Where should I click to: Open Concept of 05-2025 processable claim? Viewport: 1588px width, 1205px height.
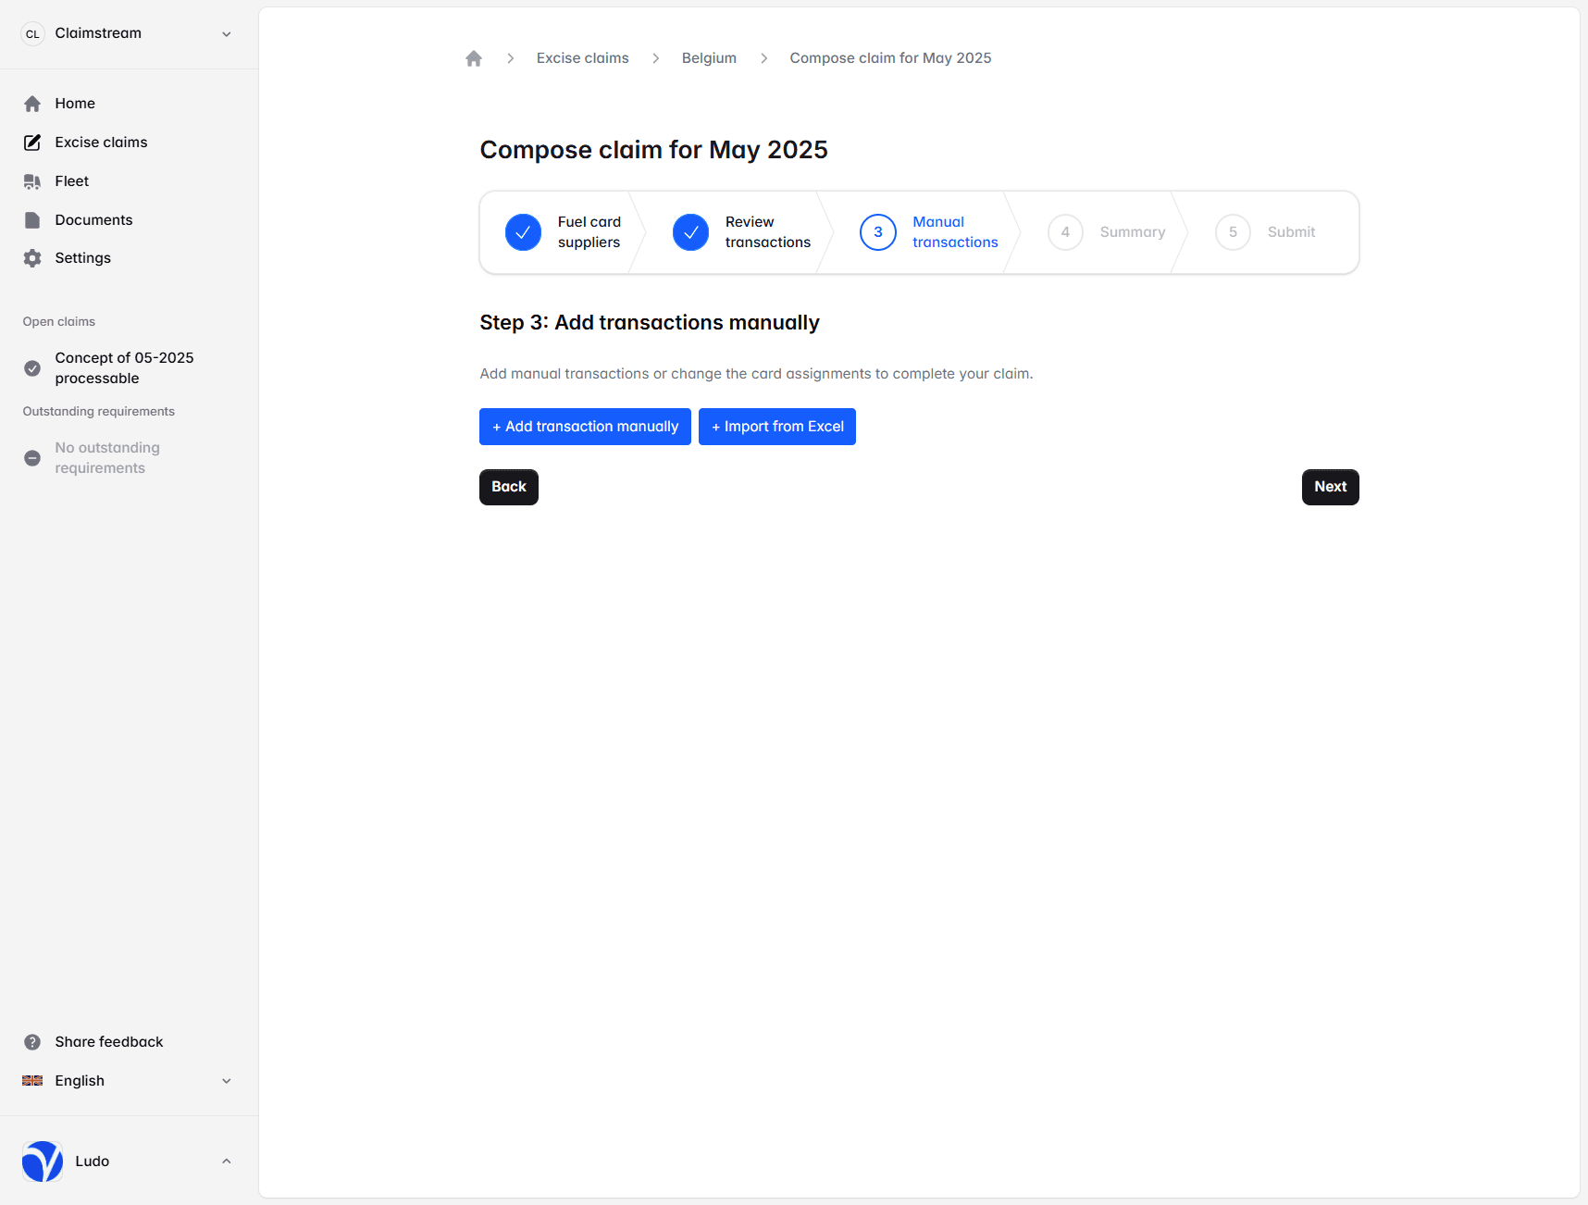[124, 368]
